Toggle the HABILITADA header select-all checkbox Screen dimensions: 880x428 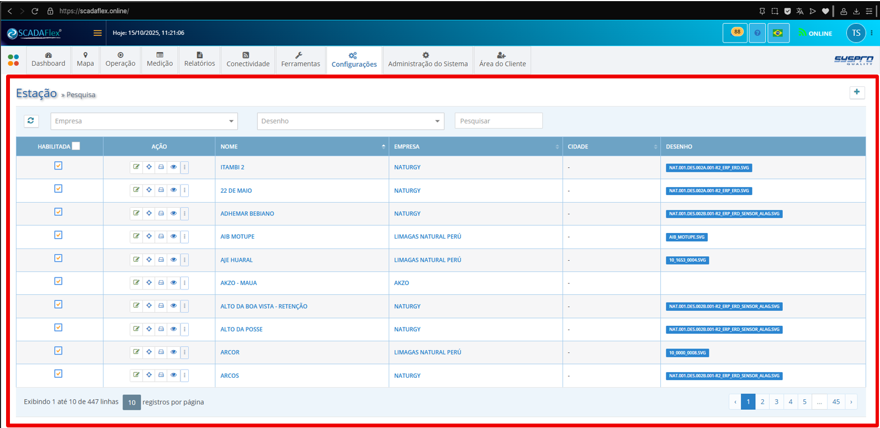tap(76, 146)
